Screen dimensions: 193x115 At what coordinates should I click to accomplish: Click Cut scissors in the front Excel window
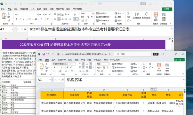pos(46,64)
